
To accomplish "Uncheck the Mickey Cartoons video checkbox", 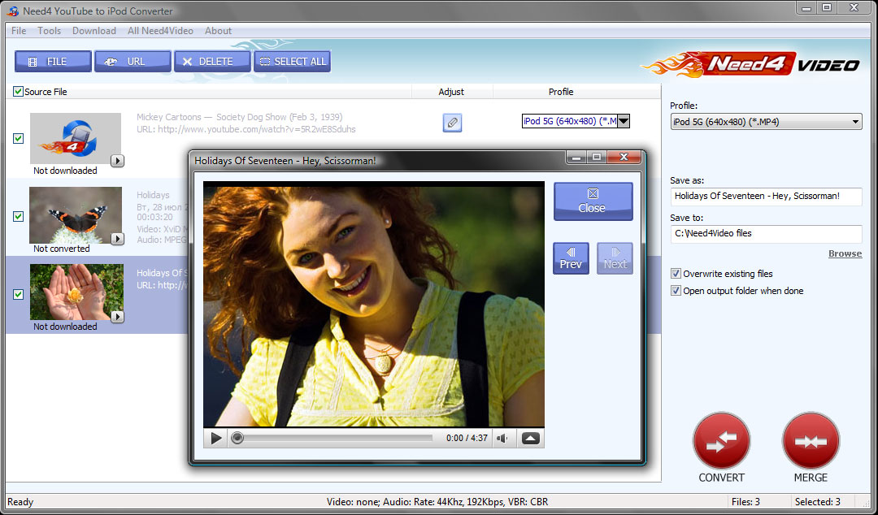I will click(x=18, y=138).
